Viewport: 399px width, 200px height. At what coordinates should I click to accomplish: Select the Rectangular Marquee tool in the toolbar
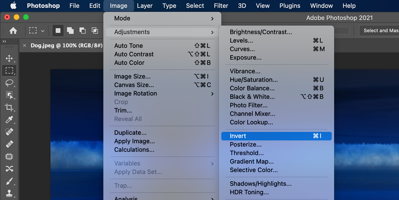click(x=9, y=71)
